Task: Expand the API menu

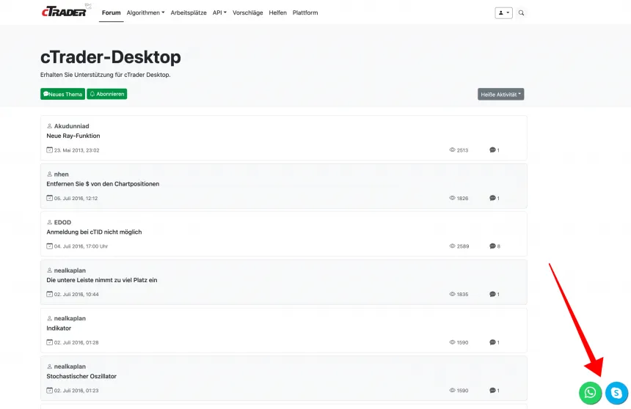Action: tap(219, 13)
